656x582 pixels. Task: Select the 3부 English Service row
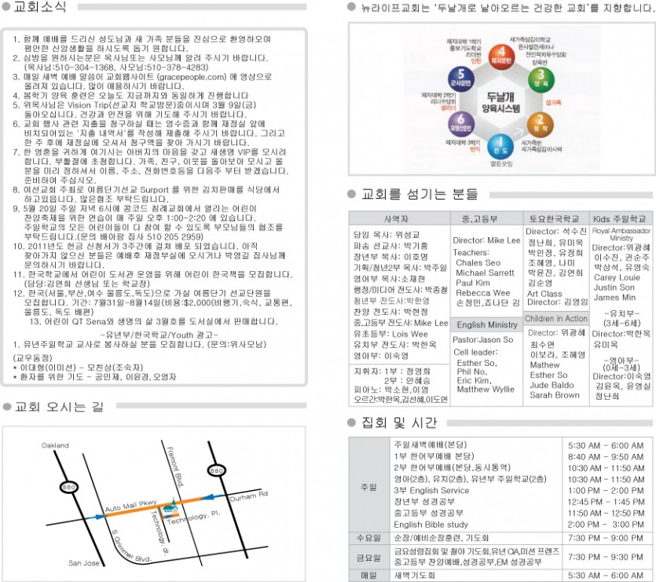(x=431, y=490)
